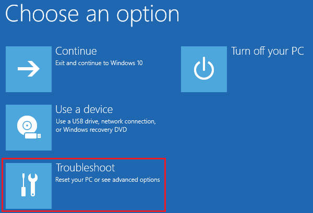Choose the Continue heading text
This screenshot has width=313, height=213.
tap(76, 51)
